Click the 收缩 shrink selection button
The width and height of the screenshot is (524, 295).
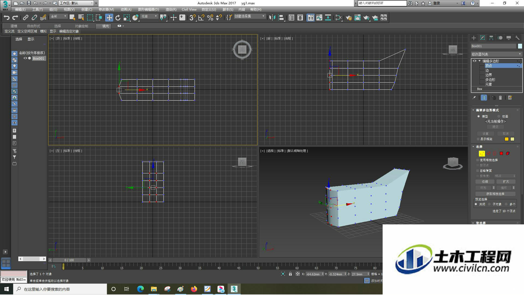click(x=485, y=182)
